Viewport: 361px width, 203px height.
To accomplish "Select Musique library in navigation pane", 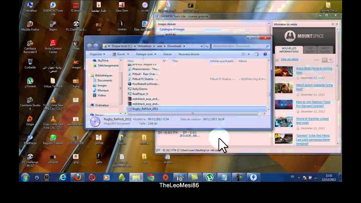I will [101, 91].
